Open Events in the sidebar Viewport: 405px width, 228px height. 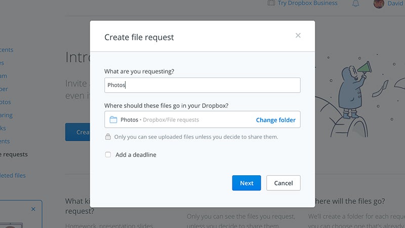click(5, 141)
